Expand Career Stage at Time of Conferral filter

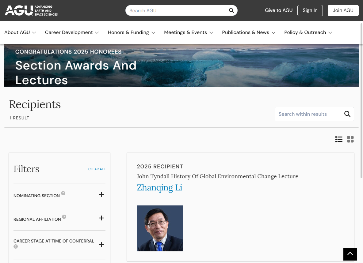tap(101, 245)
